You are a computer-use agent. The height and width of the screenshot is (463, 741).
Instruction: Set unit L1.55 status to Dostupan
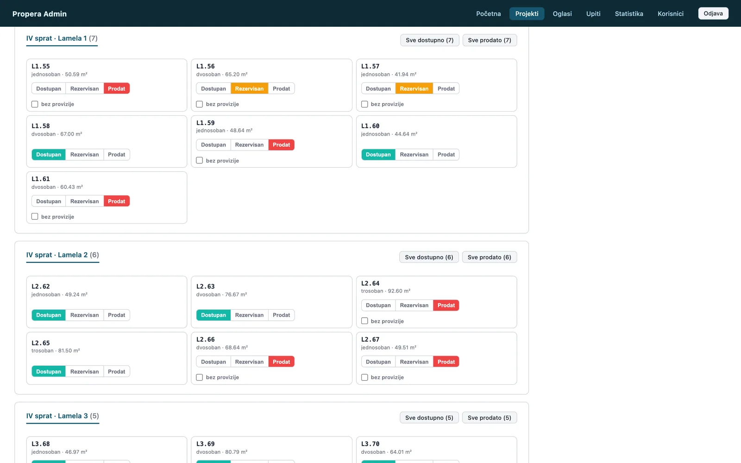tap(49, 88)
